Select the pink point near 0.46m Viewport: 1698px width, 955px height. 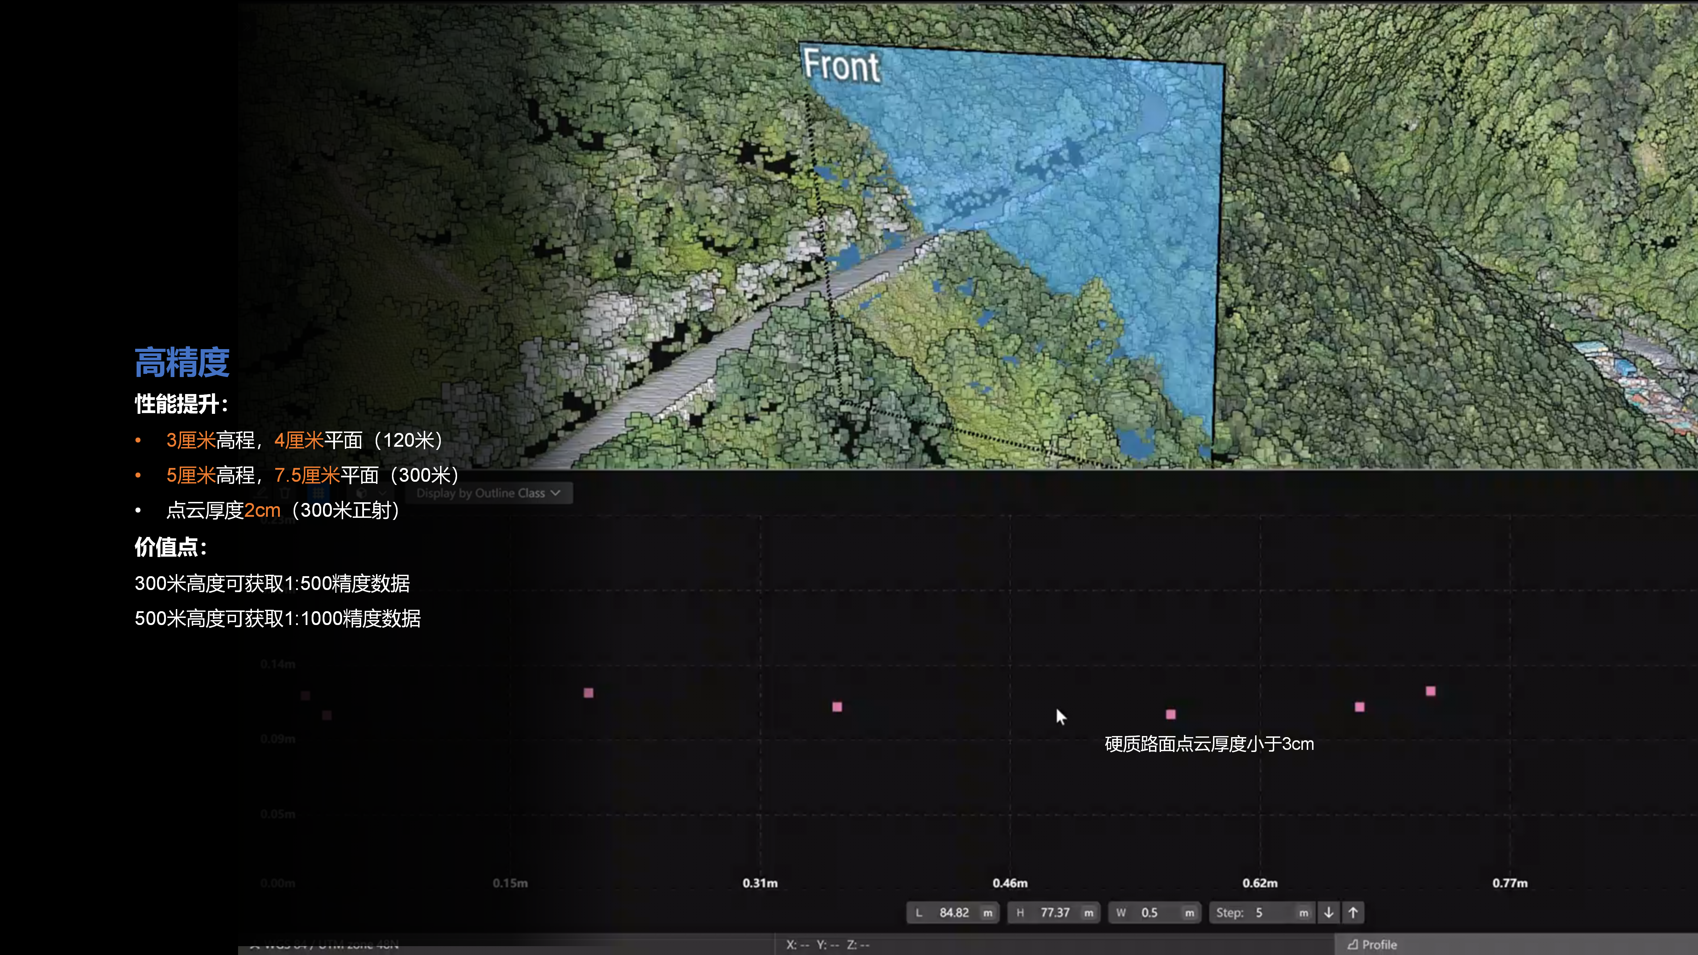pos(1171,714)
